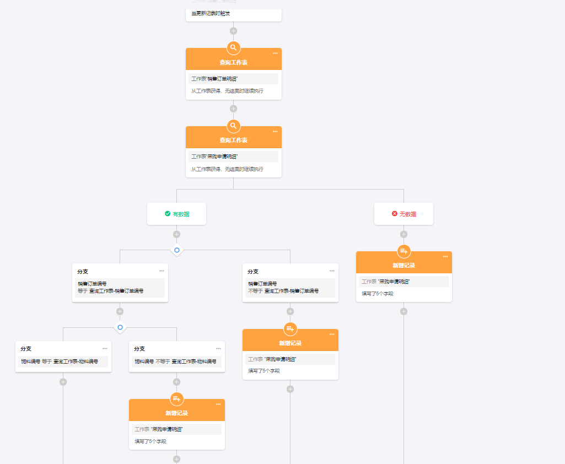
Task: Open the ellipsis menu on the 物料编号 不等于 branch
Action: click(218, 348)
